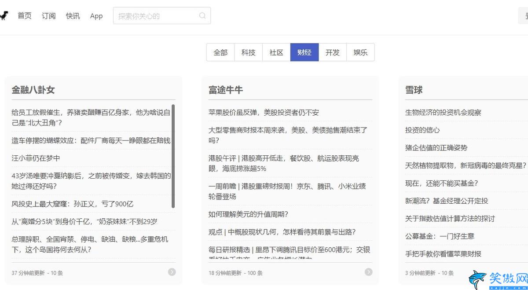Click the dinosaur site logo
The width and height of the screenshot is (528, 290).
click(4, 16)
